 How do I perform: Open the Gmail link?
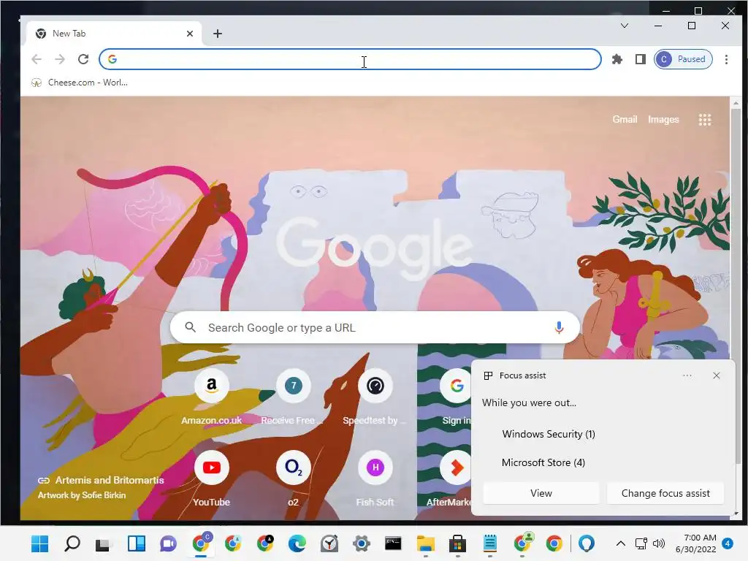click(625, 119)
